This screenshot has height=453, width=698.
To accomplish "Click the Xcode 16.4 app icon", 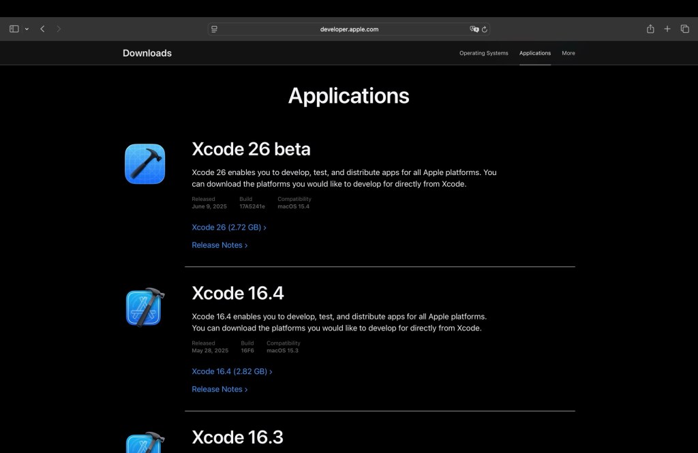I will pos(145,307).
